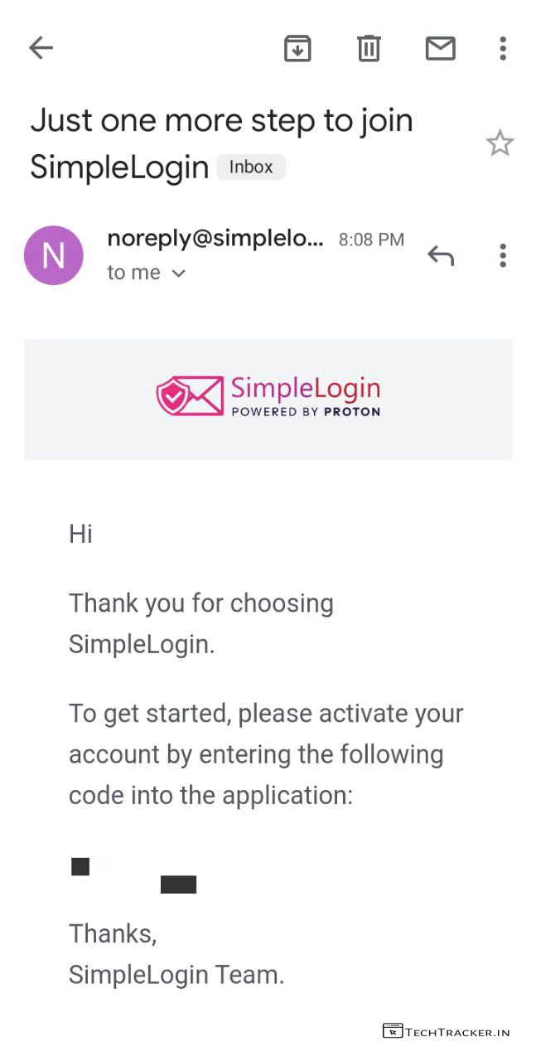
Task: Tap the 'To get started' instruction paragraph
Action: coord(265,754)
